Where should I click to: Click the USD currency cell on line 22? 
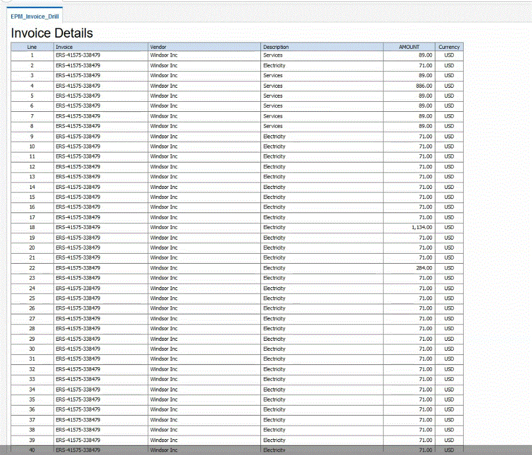click(x=448, y=268)
